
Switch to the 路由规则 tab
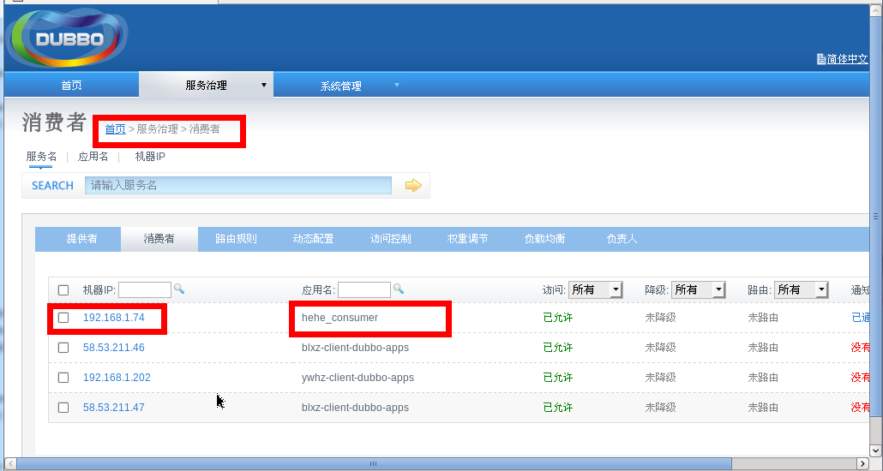pos(236,239)
